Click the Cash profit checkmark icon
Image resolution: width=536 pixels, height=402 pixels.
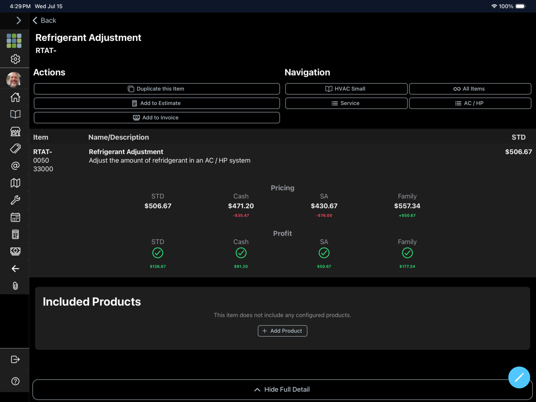tap(241, 253)
